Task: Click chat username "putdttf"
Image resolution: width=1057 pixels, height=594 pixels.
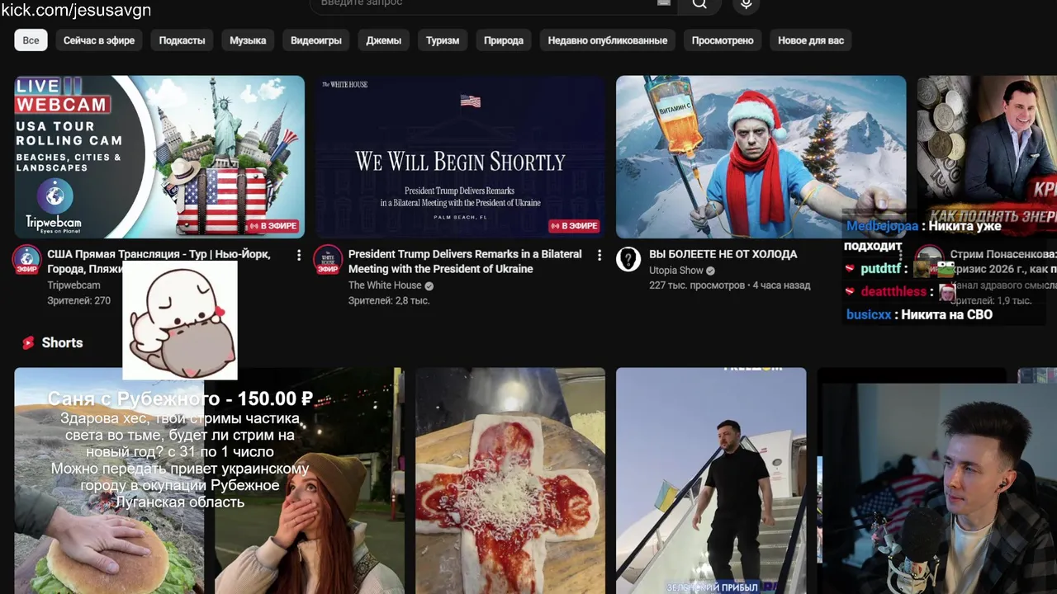Action: pyautogui.click(x=880, y=269)
